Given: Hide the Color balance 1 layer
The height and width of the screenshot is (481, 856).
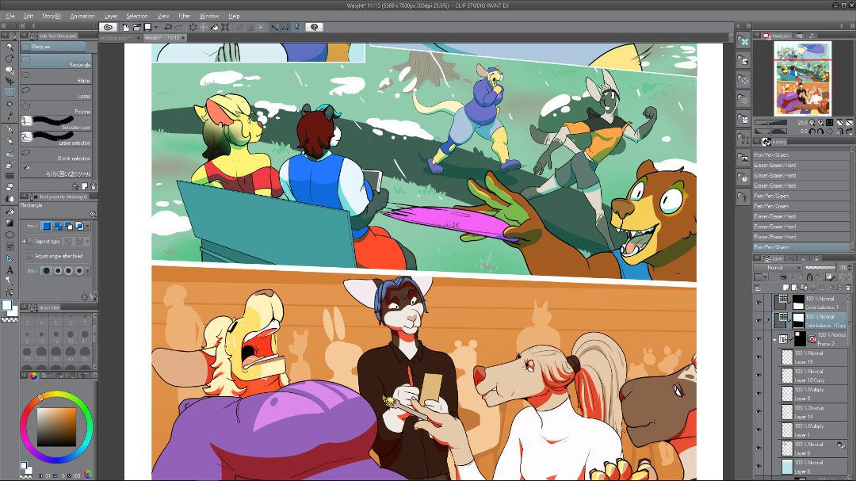Looking at the screenshot, I should coord(759,302).
